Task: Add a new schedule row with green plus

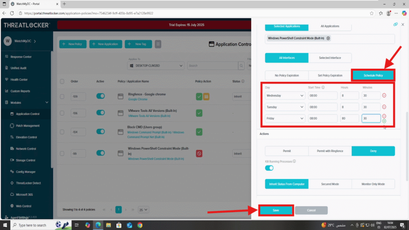Action: (384, 121)
